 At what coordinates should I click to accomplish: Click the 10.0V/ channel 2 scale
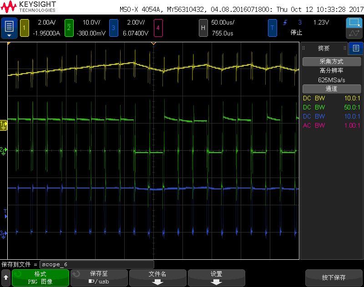[x=91, y=22]
